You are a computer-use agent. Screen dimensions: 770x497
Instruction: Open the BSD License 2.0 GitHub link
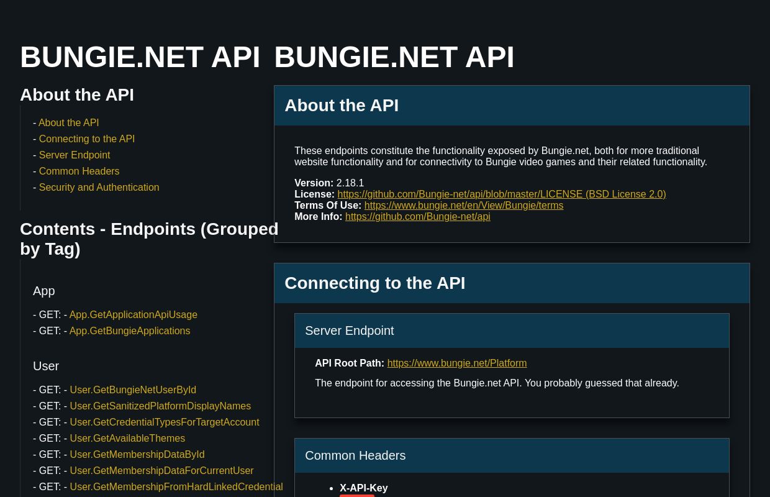502,194
